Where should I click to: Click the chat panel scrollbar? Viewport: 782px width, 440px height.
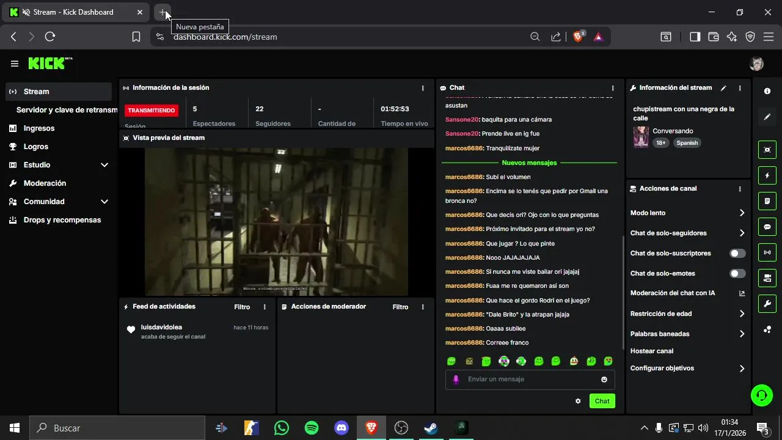pos(623,292)
